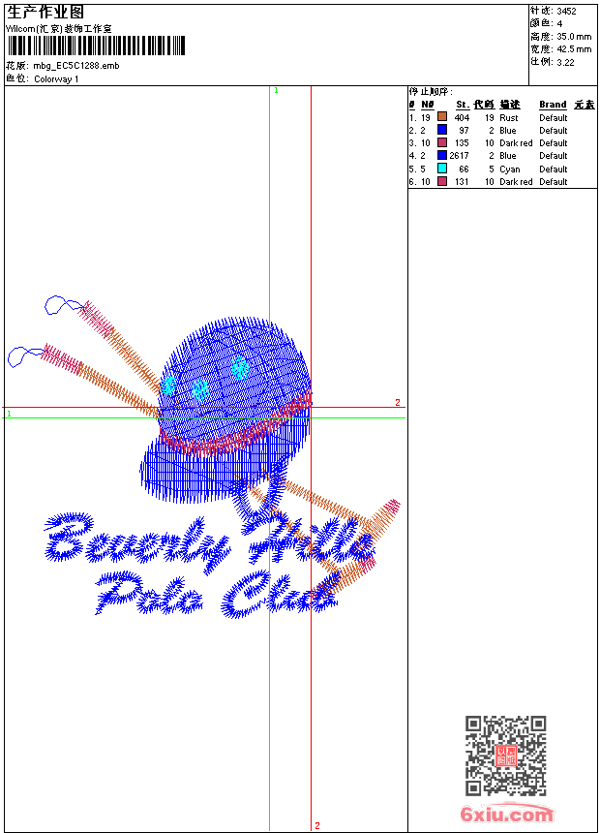This screenshot has width=600, height=833.
Task: Click the color count value '4'
Action: pos(559,23)
